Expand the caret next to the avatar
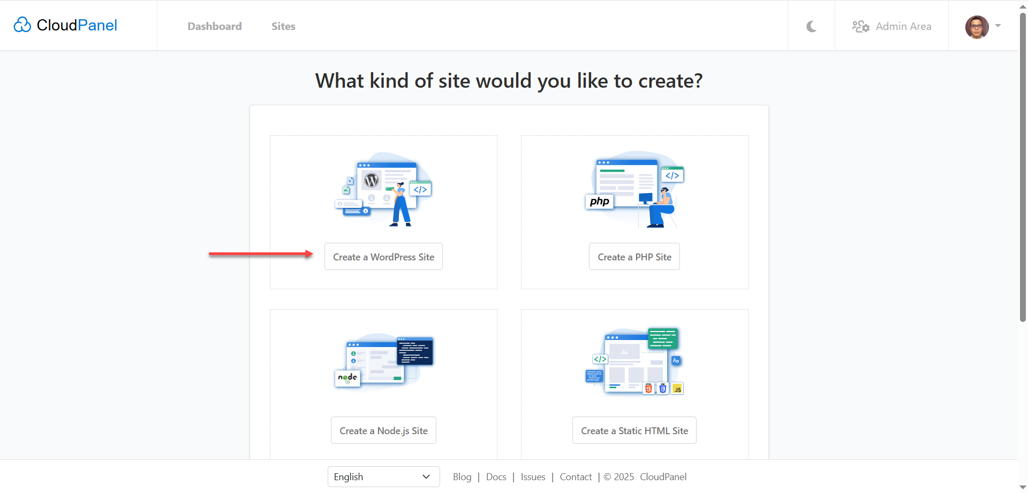1028x493 pixels. [x=998, y=26]
